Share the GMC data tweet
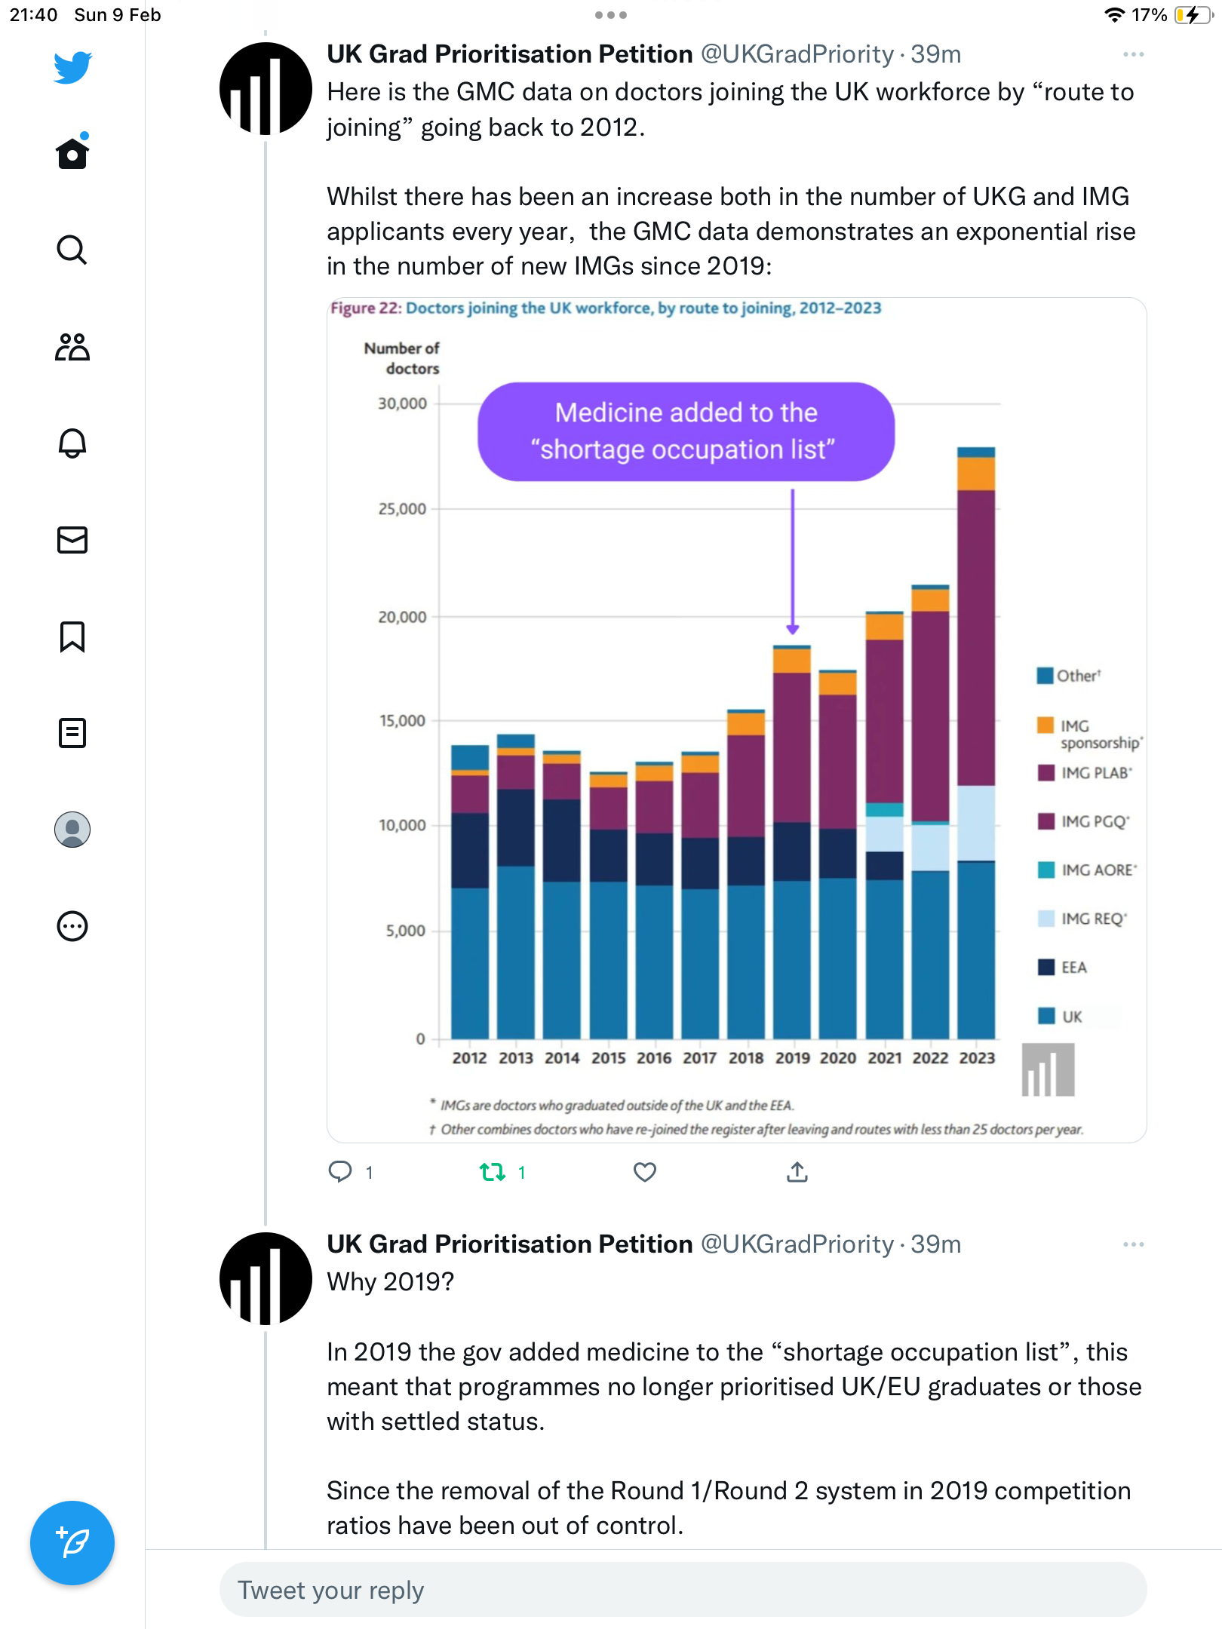Screen dimensions: 1222x1629 [x=797, y=1172]
